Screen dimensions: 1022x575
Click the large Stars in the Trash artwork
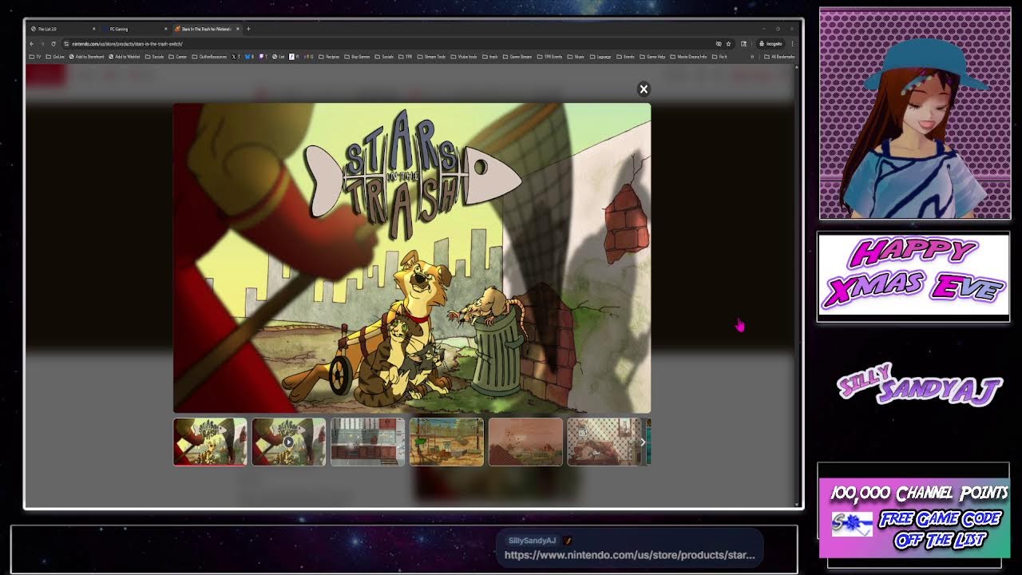(x=412, y=258)
